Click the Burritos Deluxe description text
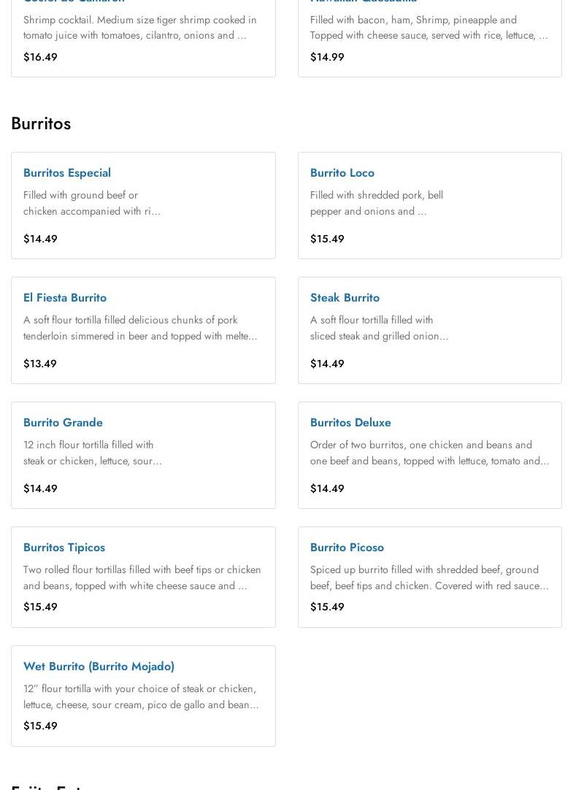 (x=429, y=453)
